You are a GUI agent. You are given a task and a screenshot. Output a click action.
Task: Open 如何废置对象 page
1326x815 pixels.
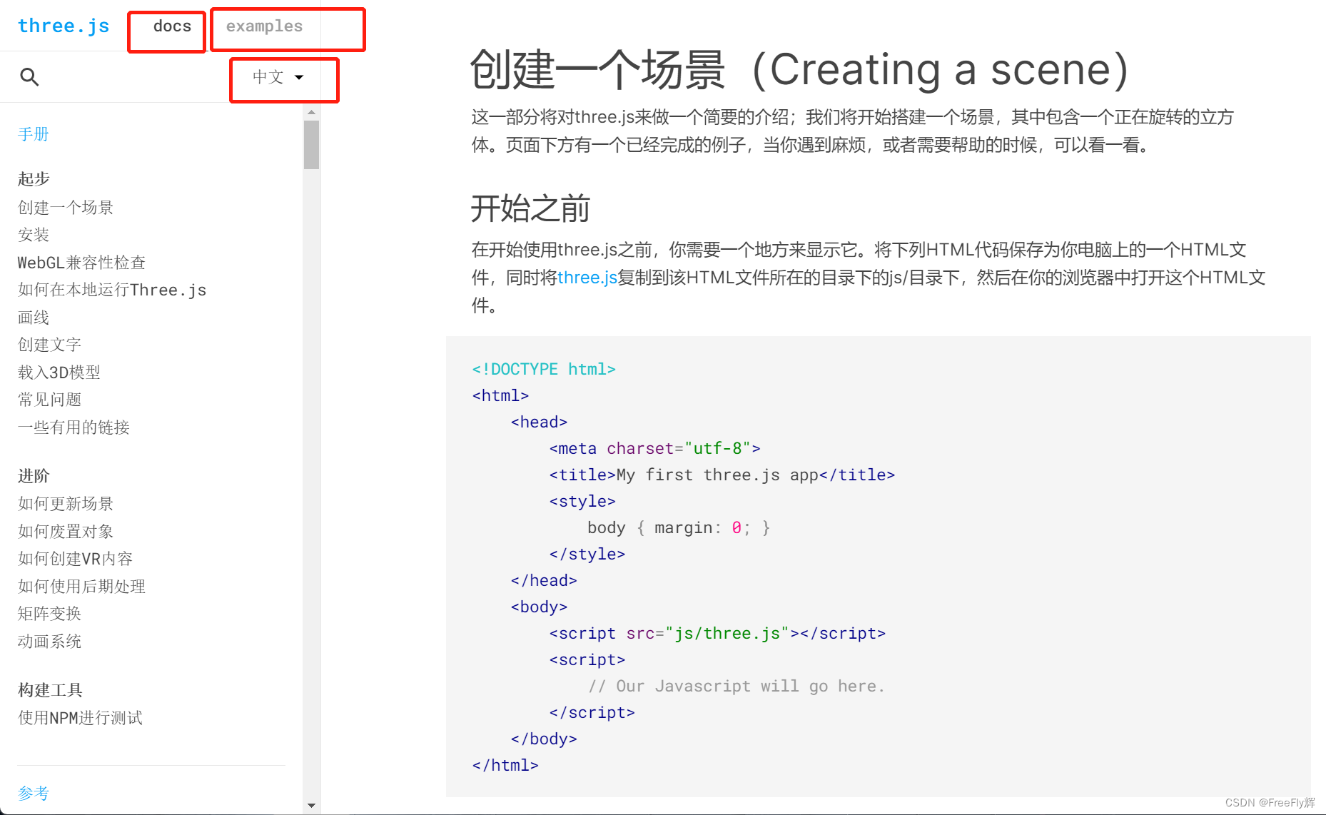click(66, 532)
